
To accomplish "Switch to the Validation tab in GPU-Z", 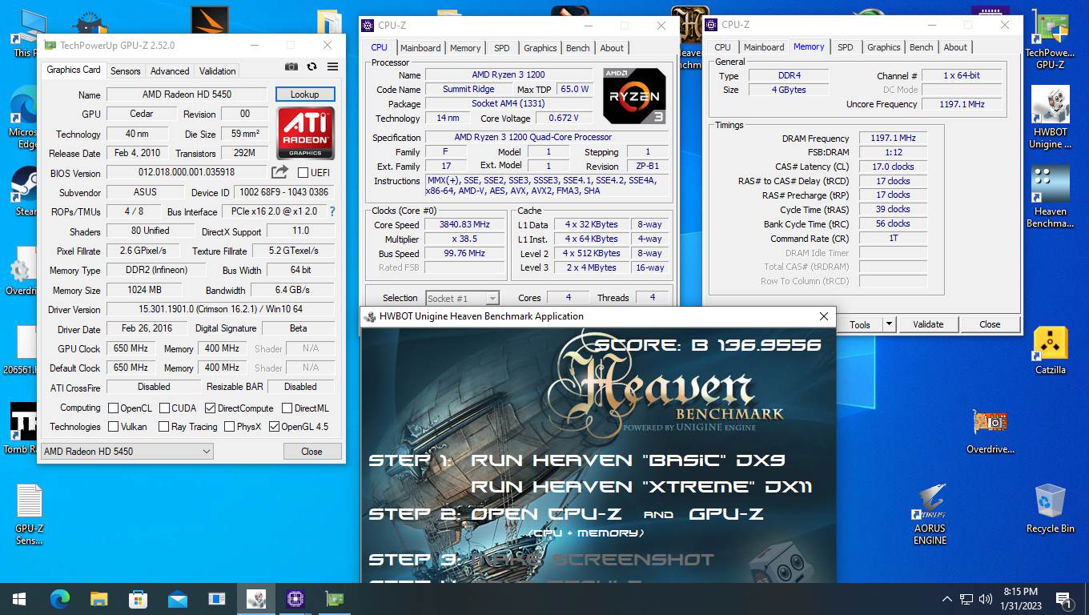I will (218, 70).
